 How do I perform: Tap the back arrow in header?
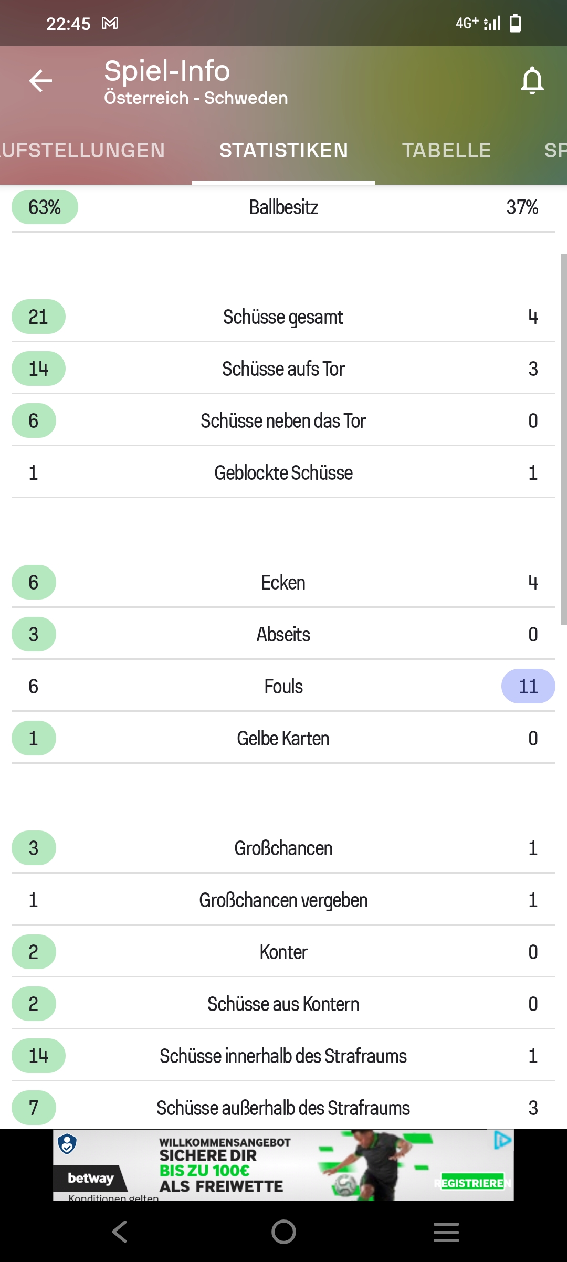pyautogui.click(x=40, y=81)
